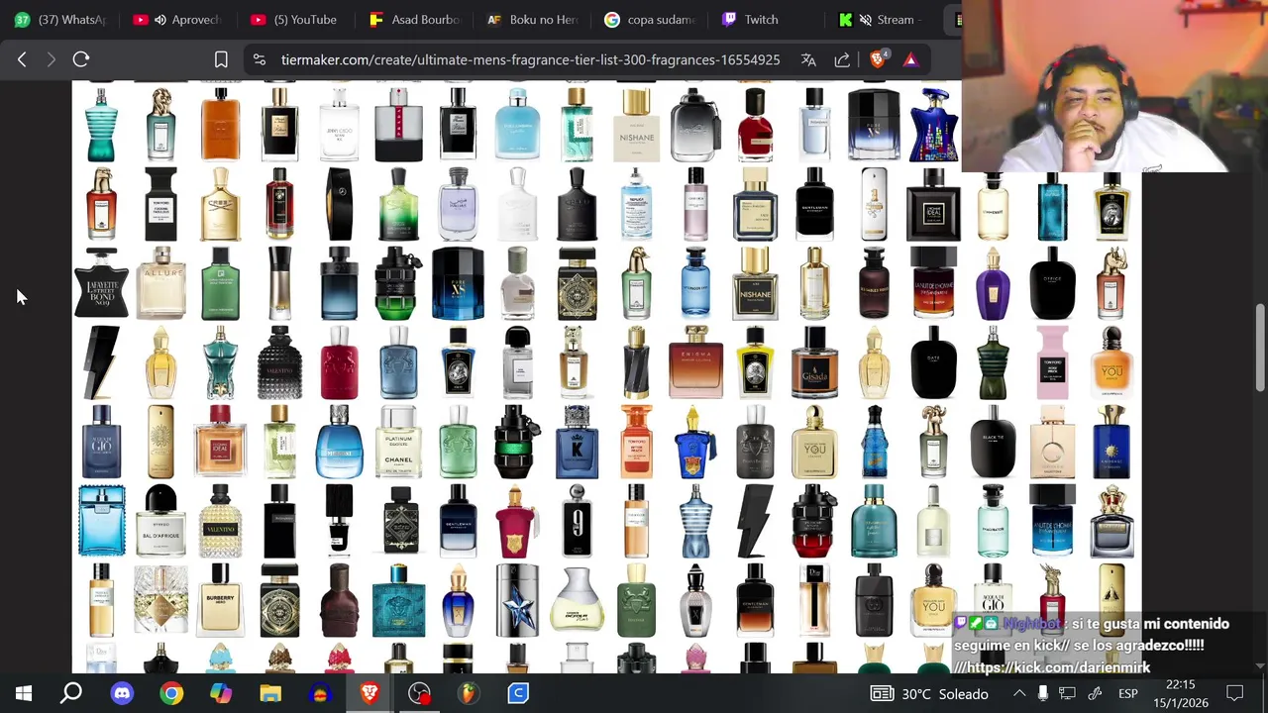
Task: Select the Pure XS Night dark blue bottle
Action: pos(458,283)
